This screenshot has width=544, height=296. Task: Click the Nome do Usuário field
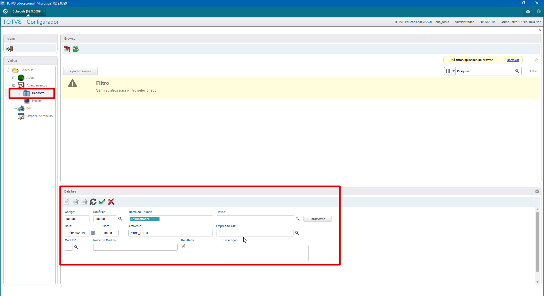click(x=171, y=219)
